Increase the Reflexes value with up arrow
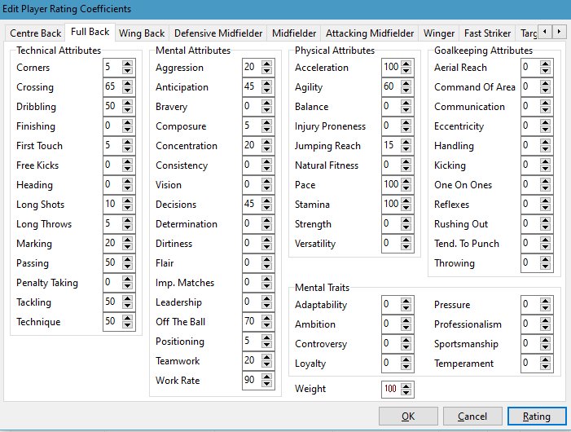The width and height of the screenshot is (571, 432). 545,201
